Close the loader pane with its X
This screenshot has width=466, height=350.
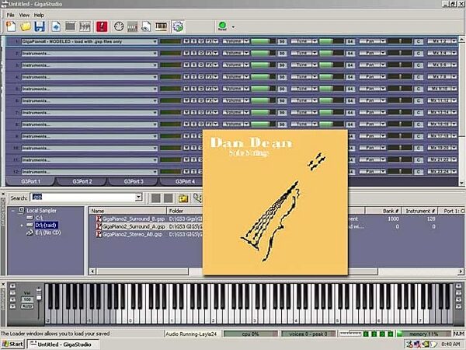tap(3, 194)
